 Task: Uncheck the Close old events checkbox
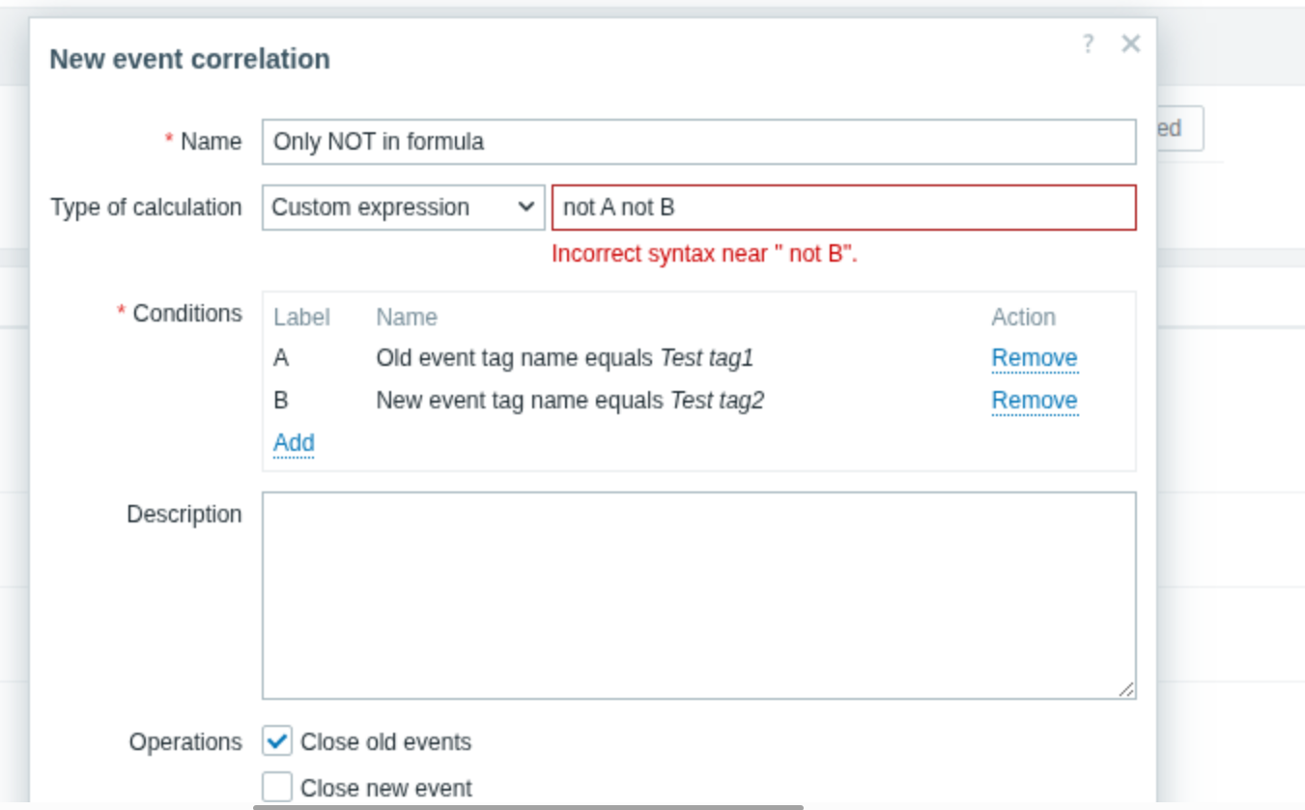pos(277,741)
